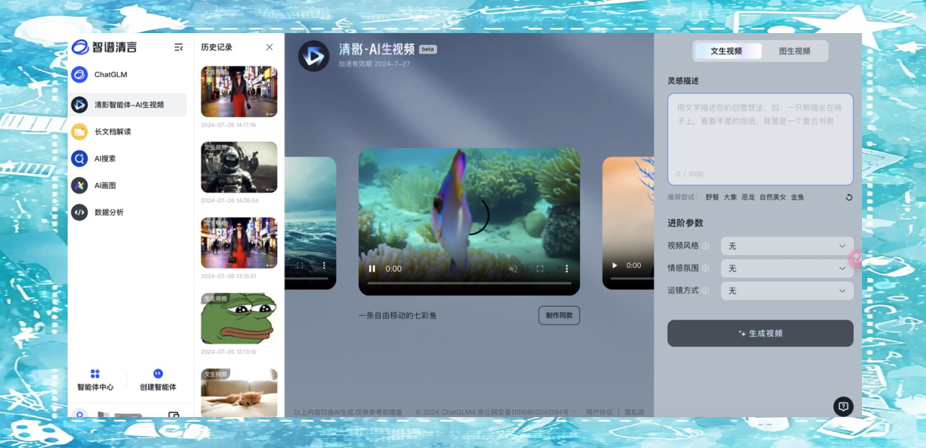The width and height of the screenshot is (926, 448).
Task: Play the coral video on the right
Action: coord(616,266)
